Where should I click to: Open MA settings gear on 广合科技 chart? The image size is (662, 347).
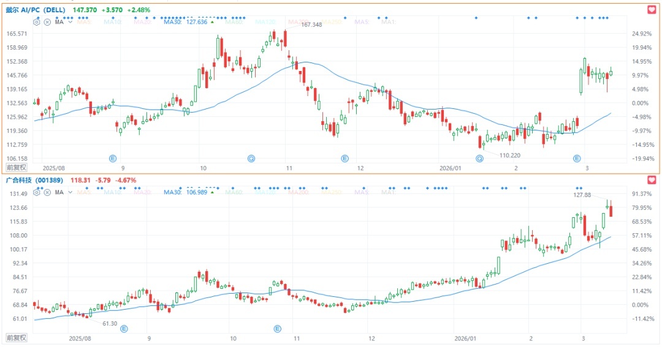pyautogui.click(x=37, y=193)
